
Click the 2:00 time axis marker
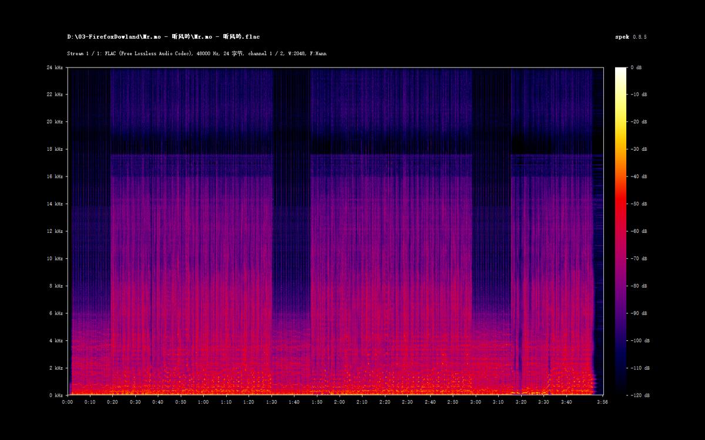(340, 402)
